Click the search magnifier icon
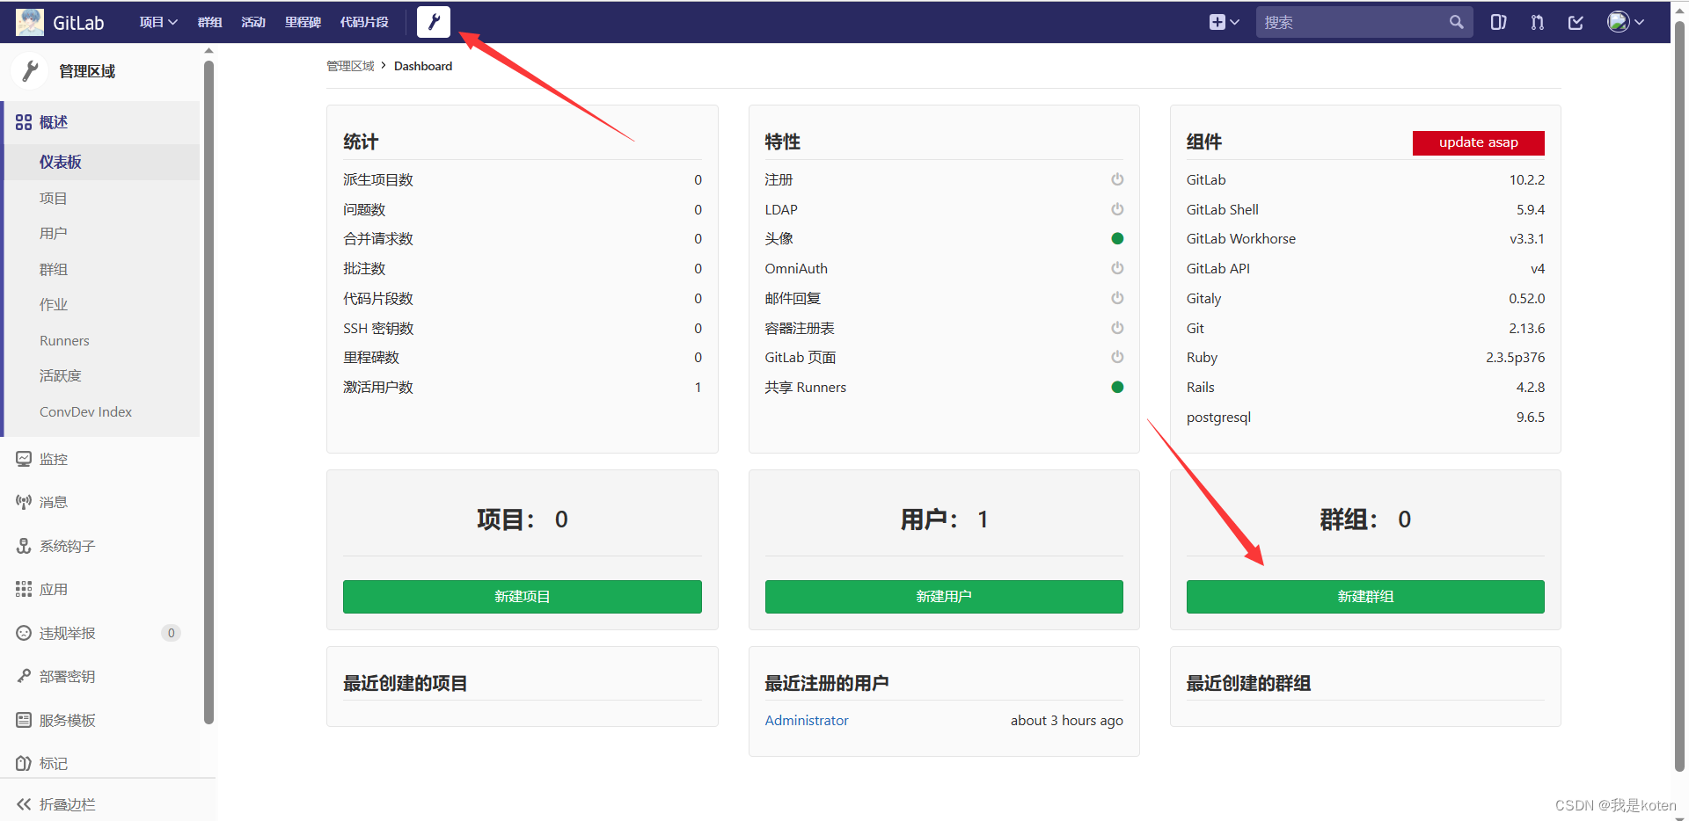The width and height of the screenshot is (1689, 821). [x=1457, y=22]
